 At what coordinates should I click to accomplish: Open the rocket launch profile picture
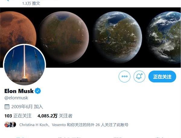click(x=24, y=65)
